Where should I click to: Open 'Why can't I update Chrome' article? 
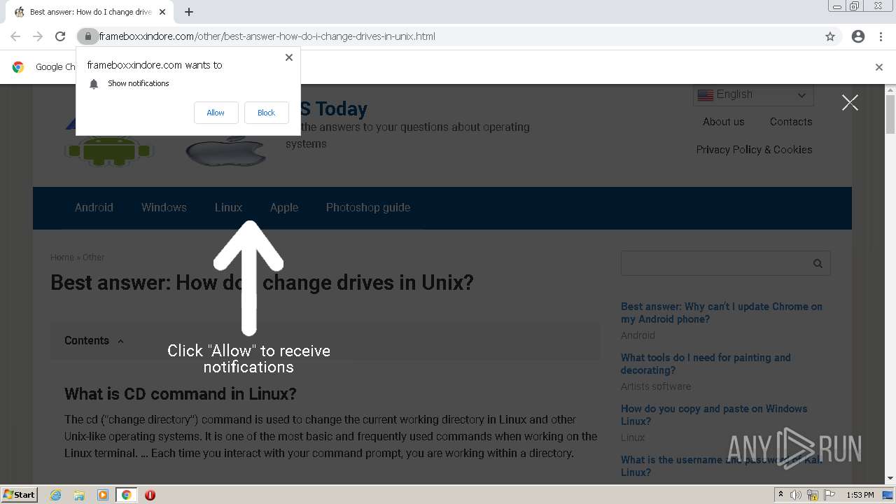(722, 313)
